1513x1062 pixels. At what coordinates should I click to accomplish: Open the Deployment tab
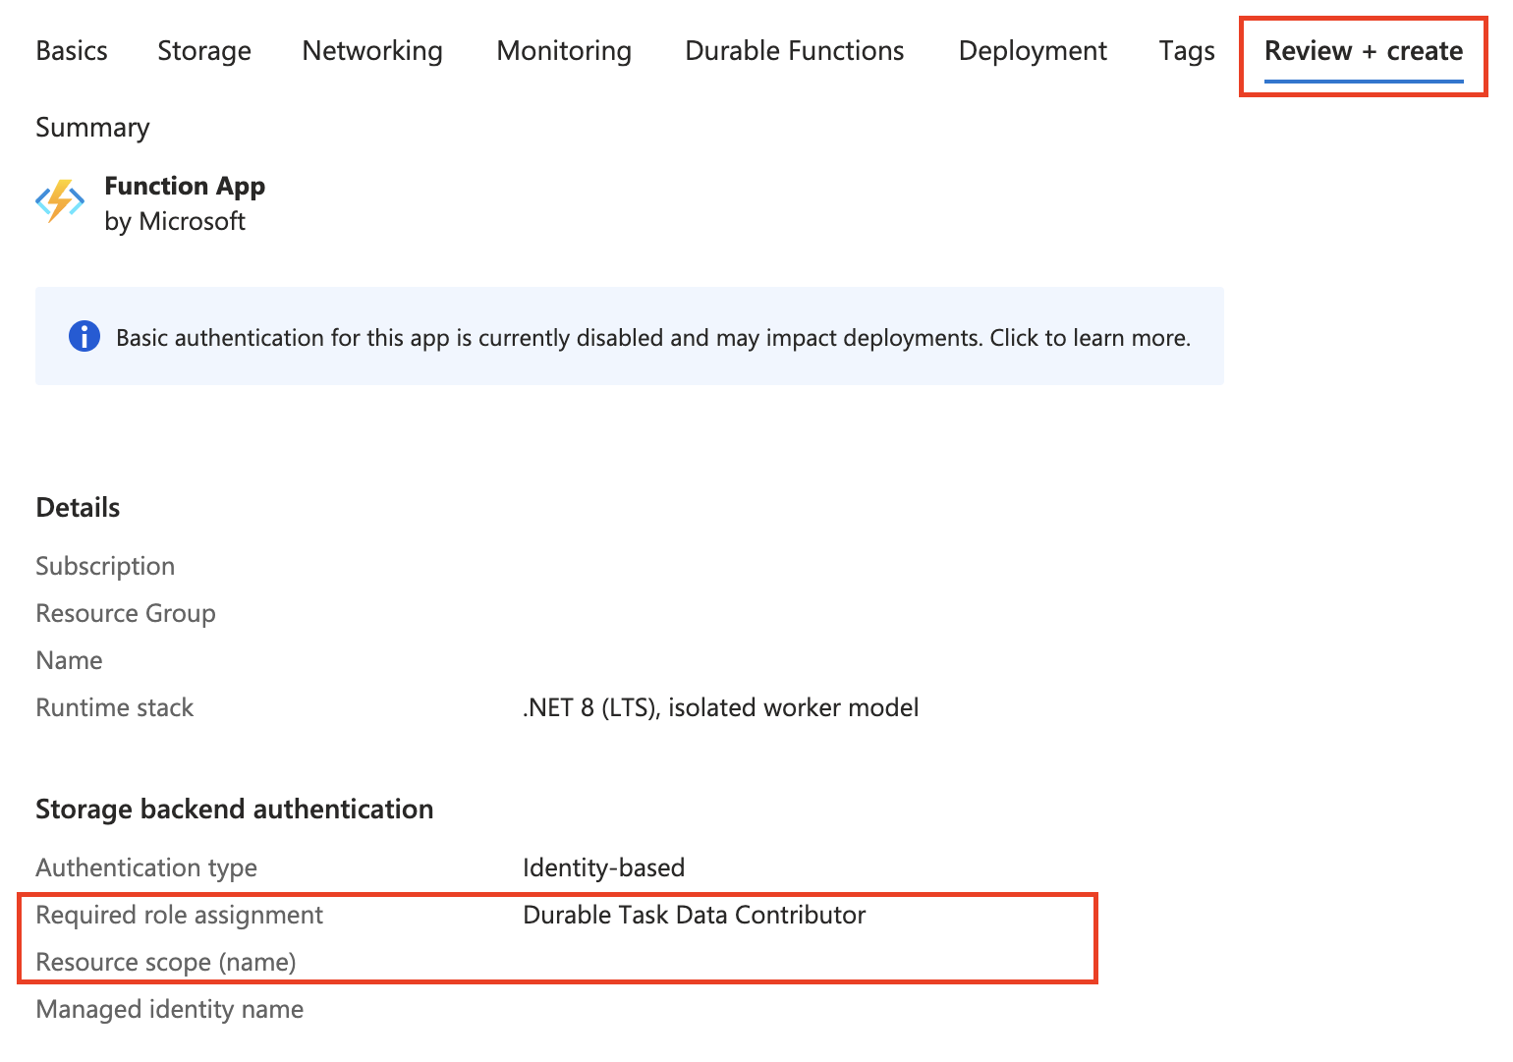(1033, 50)
